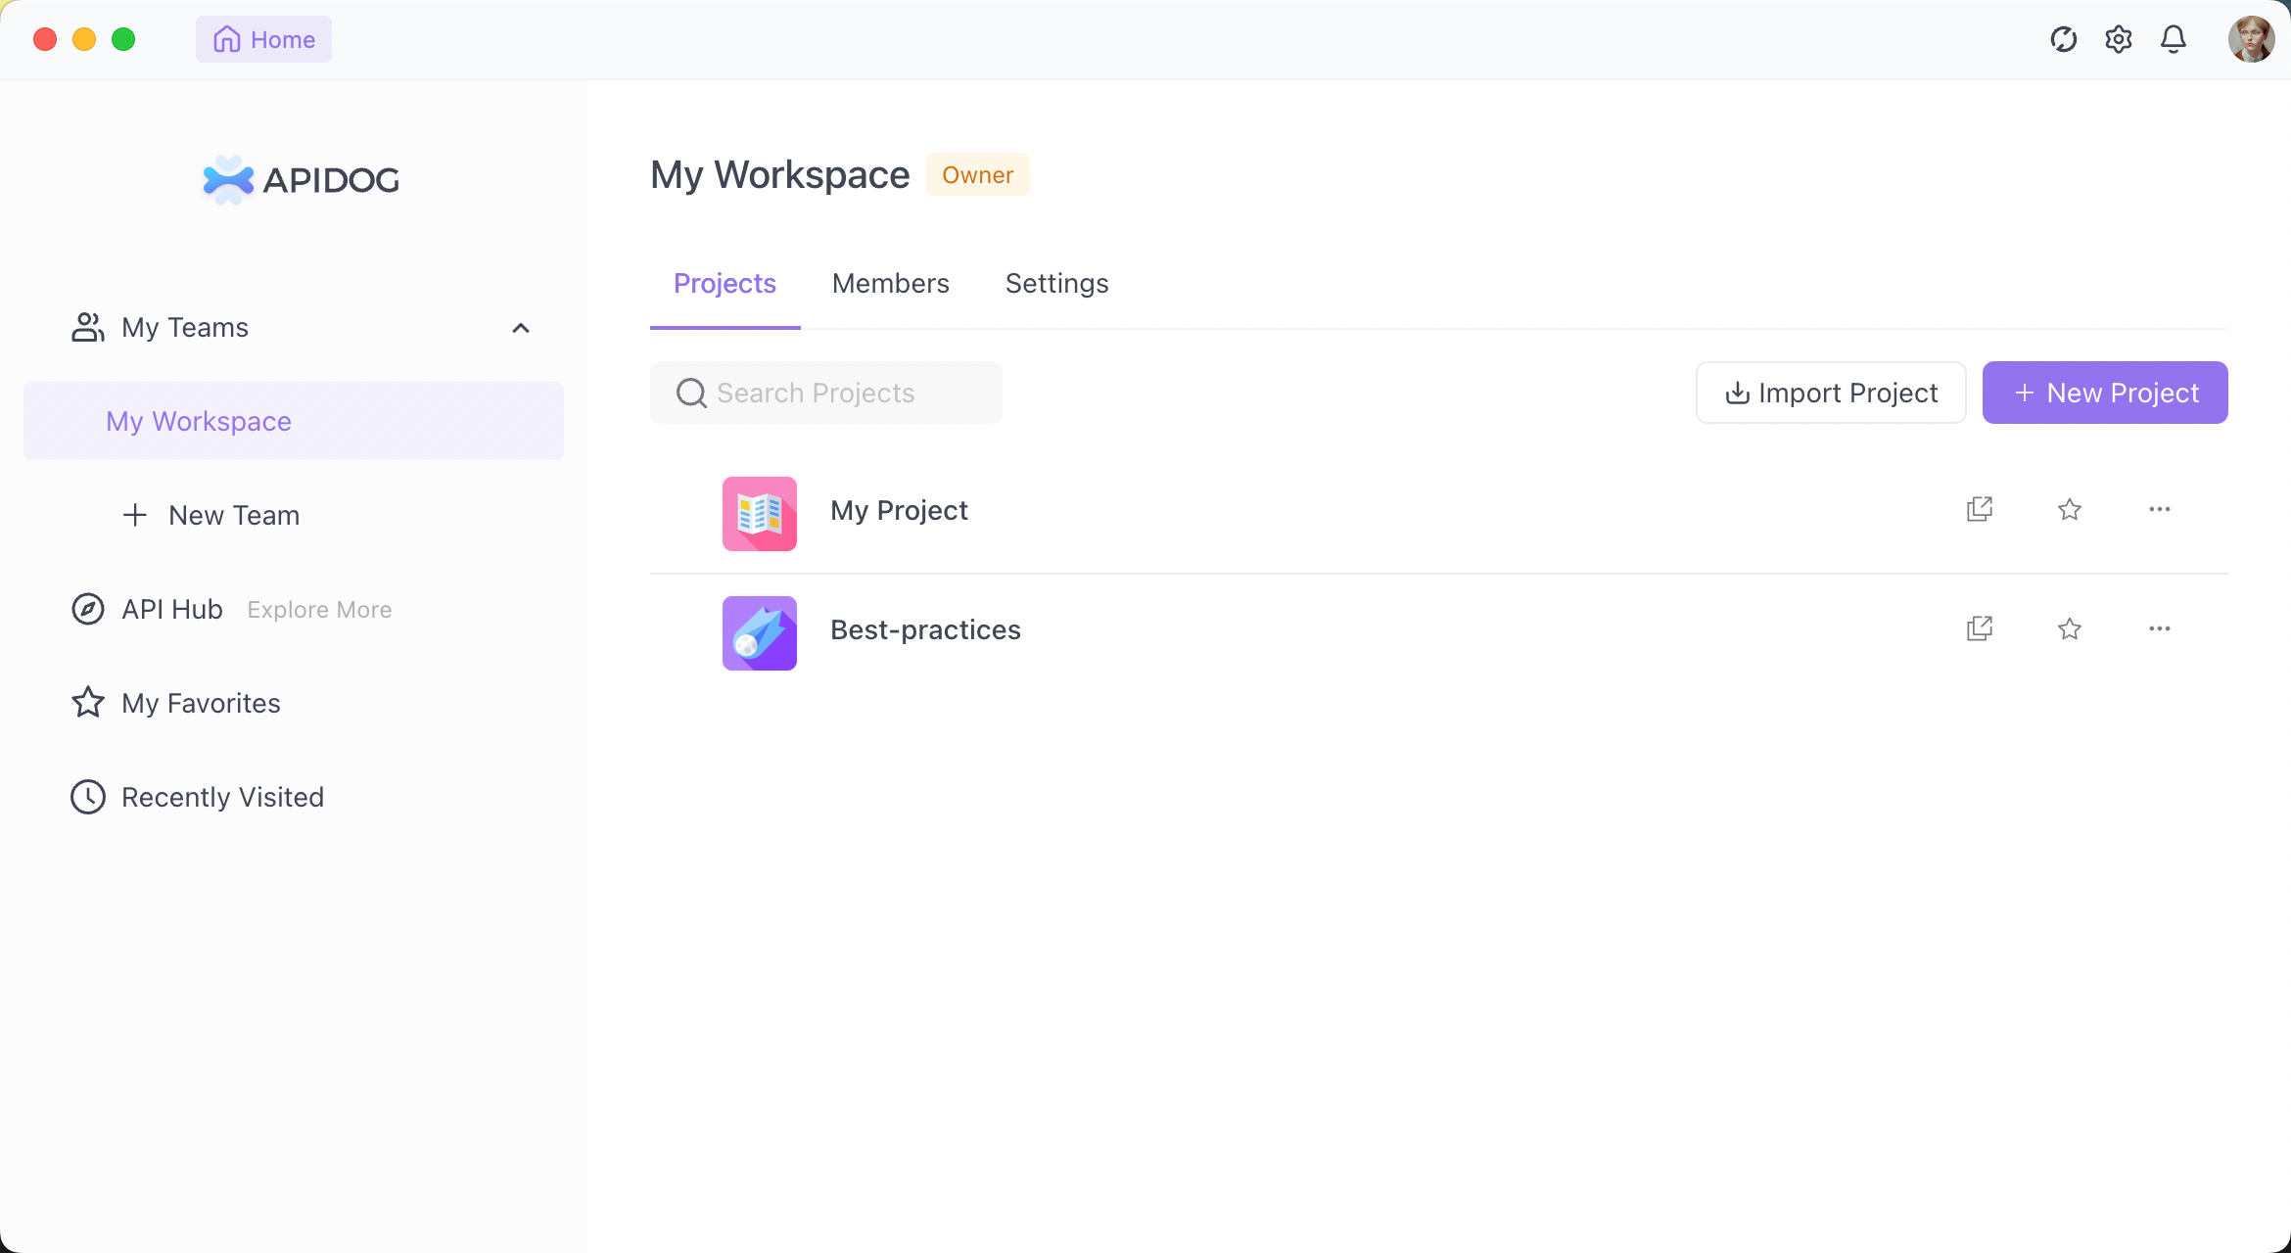This screenshot has width=2291, height=1253.
Task: Switch to the Members tab
Action: [890, 284]
